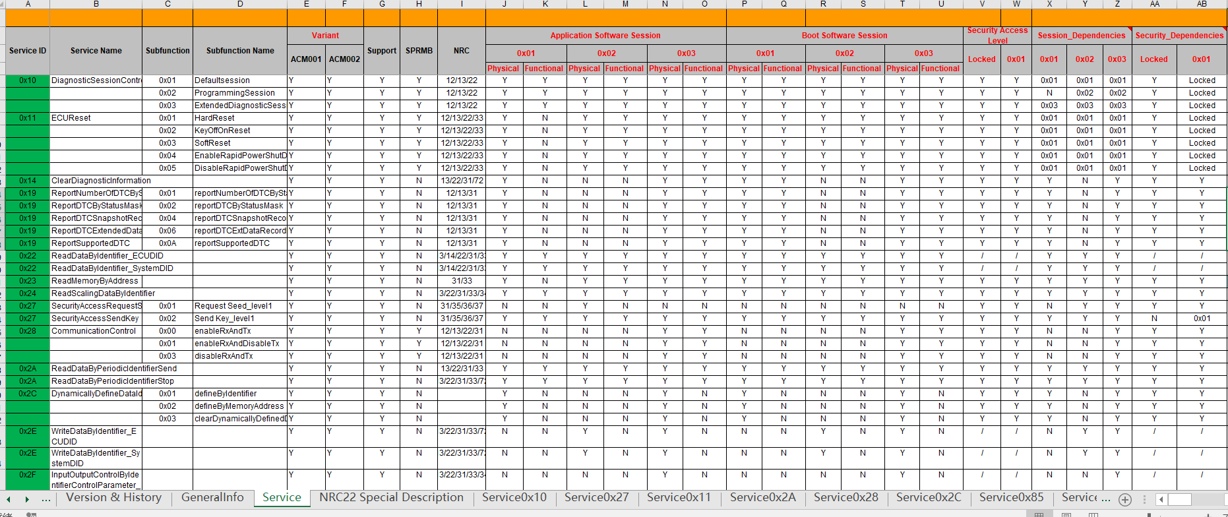Viewport: 1228px width, 517px height.
Task: Open the Service0x11 sheet tab
Action: 679,498
